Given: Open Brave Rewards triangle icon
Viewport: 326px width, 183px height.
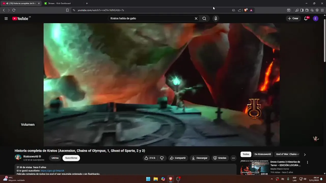Looking at the screenshot, I should (x=251, y=10).
